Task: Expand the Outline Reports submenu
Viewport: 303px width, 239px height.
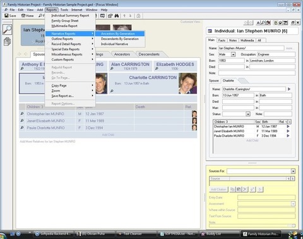Action: (x=70, y=39)
